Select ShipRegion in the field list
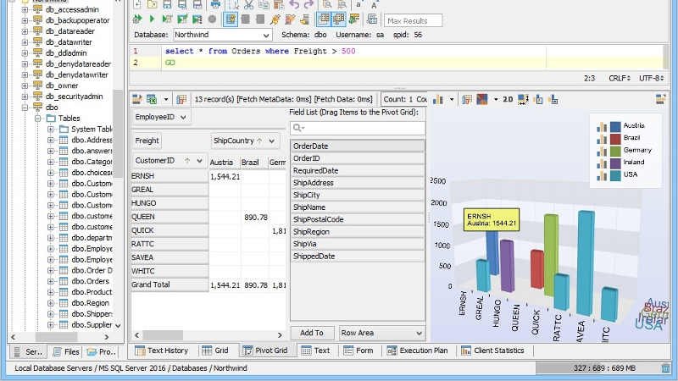The height and width of the screenshot is (381, 678). pos(357,232)
